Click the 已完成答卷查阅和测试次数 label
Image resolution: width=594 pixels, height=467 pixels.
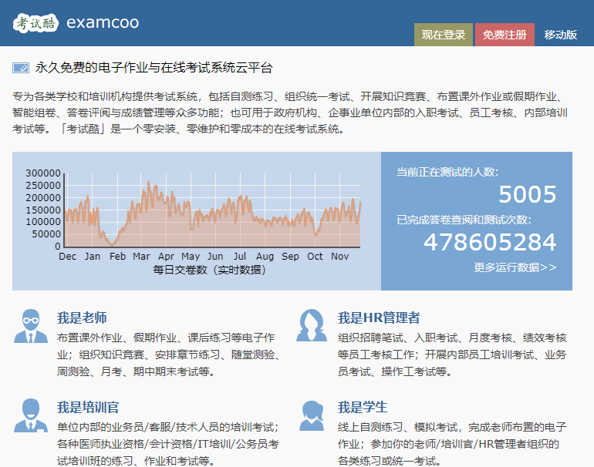(x=464, y=220)
